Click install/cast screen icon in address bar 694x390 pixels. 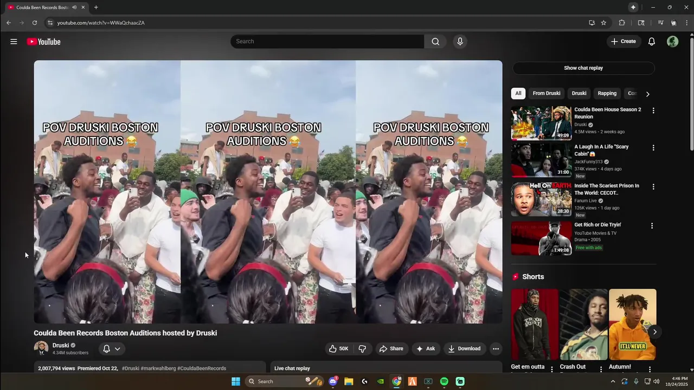(592, 23)
